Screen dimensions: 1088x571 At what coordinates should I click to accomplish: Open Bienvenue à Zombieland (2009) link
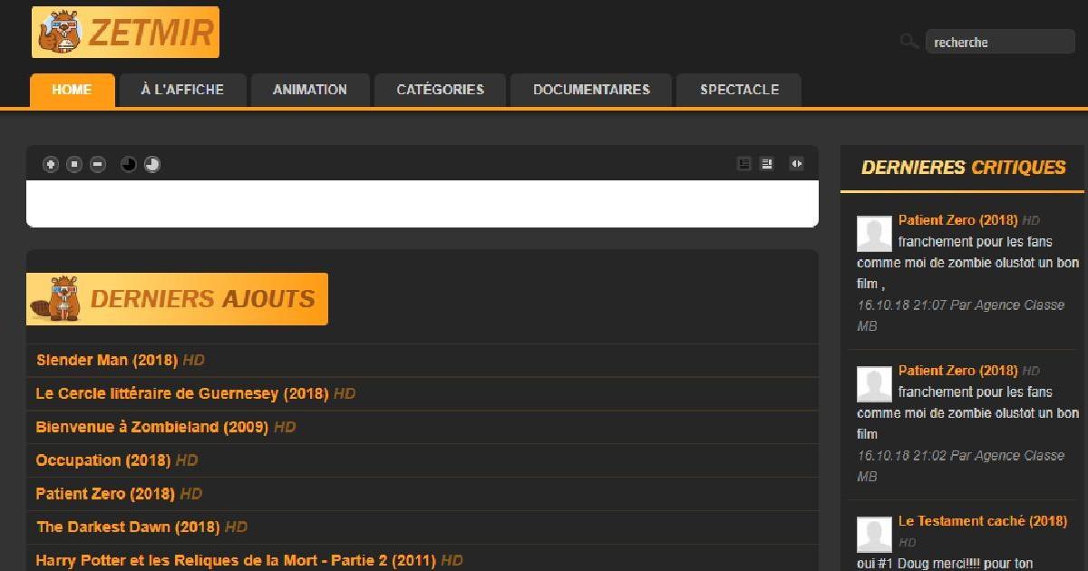tap(152, 427)
